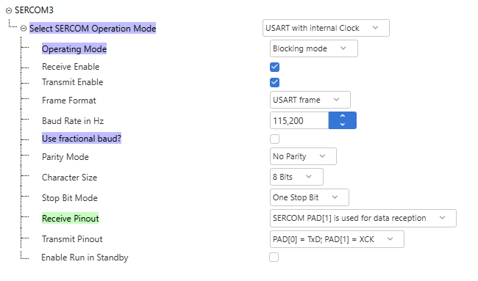This screenshot has height=281, width=478.
Task: Uncheck the Transmit Enable checkbox
Action: [275, 82]
